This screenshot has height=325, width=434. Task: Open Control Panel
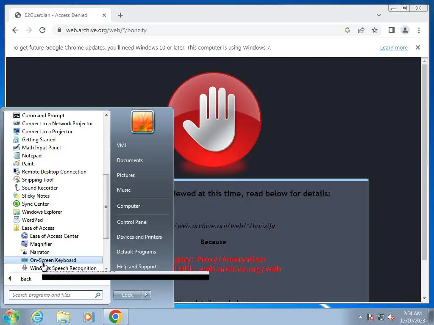[x=132, y=222]
